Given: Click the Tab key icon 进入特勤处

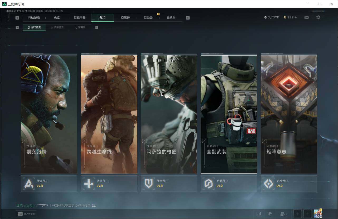Looking at the screenshot, I should (20, 214).
